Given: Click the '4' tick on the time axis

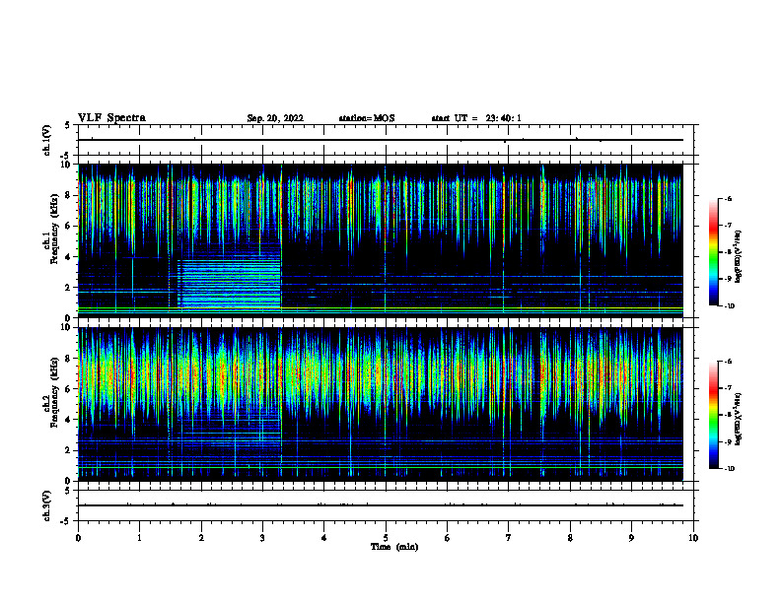Looking at the screenshot, I should tap(324, 538).
